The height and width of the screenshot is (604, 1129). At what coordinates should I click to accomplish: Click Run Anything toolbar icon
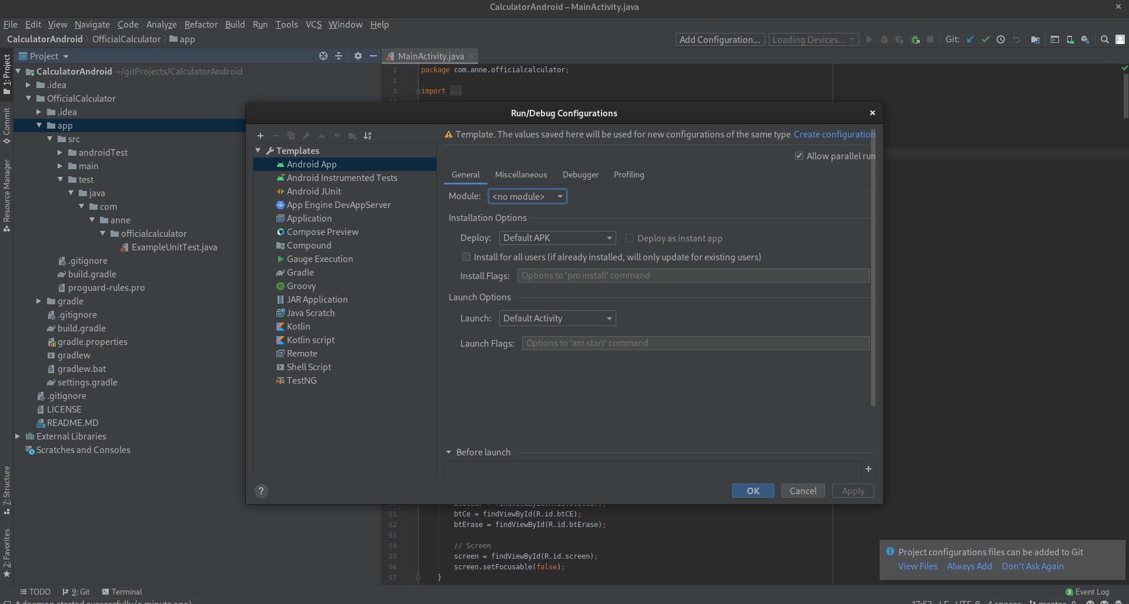(x=1055, y=39)
